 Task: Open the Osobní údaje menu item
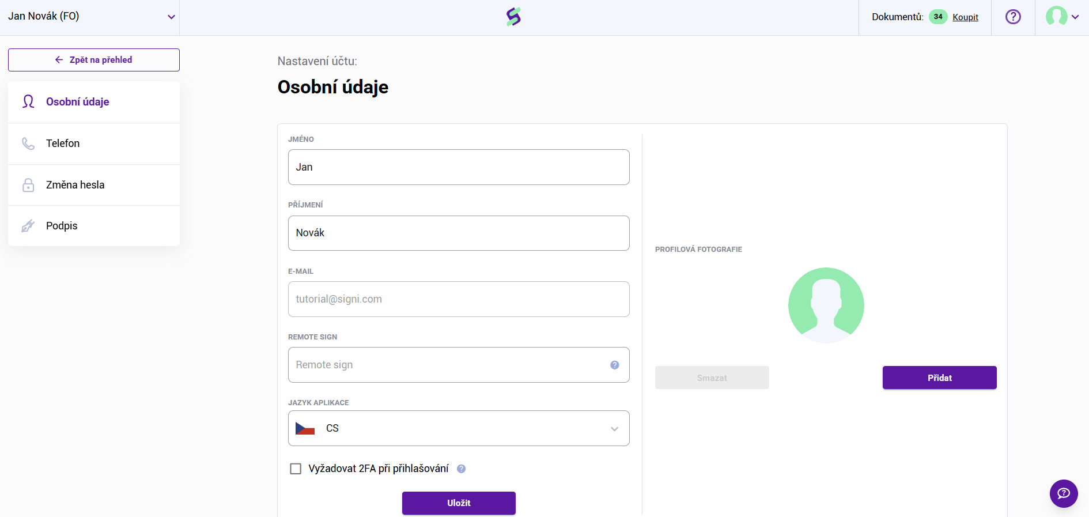pyautogui.click(x=94, y=102)
